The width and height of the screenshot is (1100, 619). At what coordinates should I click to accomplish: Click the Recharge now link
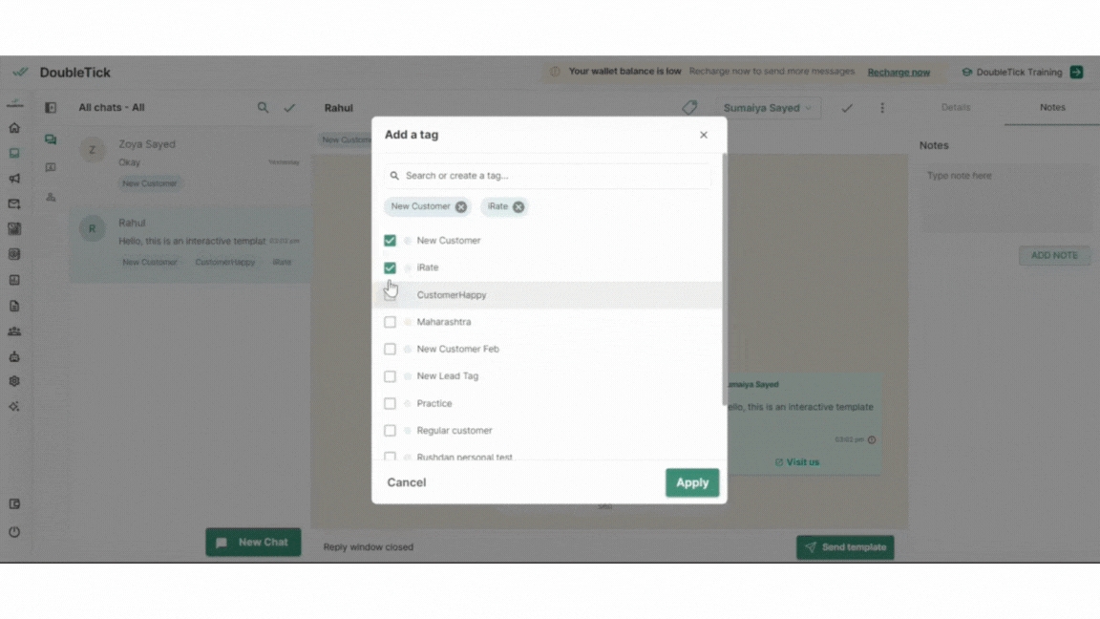[899, 73]
